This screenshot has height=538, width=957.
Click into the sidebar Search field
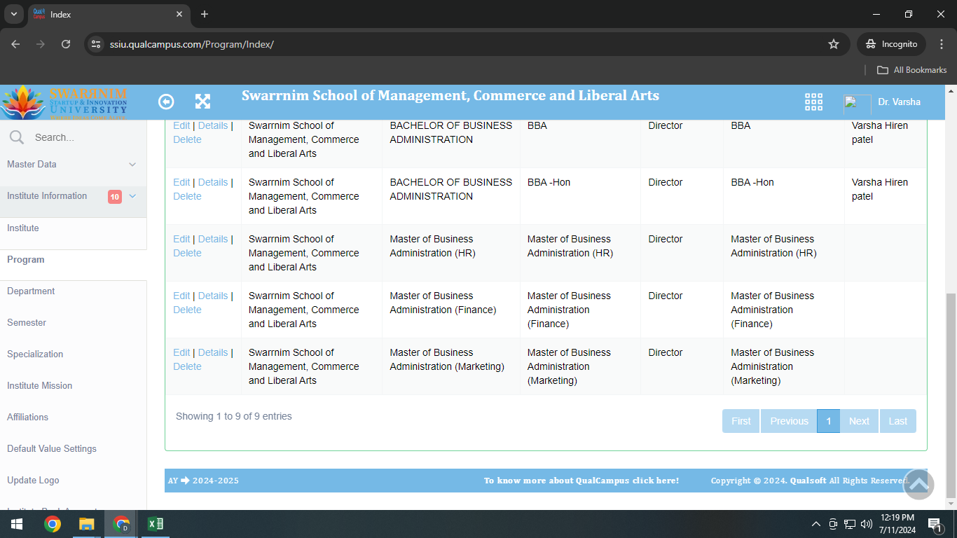tap(84, 137)
